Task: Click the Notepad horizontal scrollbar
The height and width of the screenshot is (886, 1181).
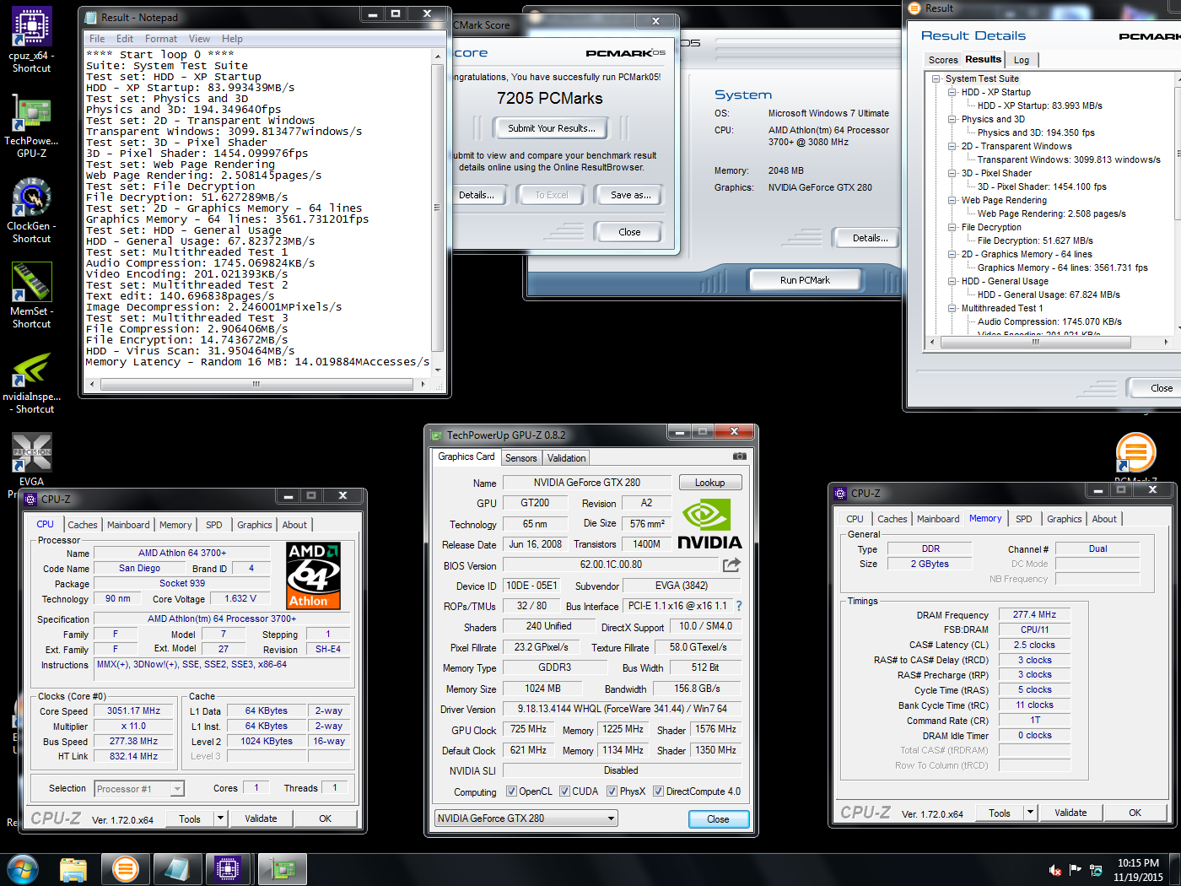Action: (256, 383)
